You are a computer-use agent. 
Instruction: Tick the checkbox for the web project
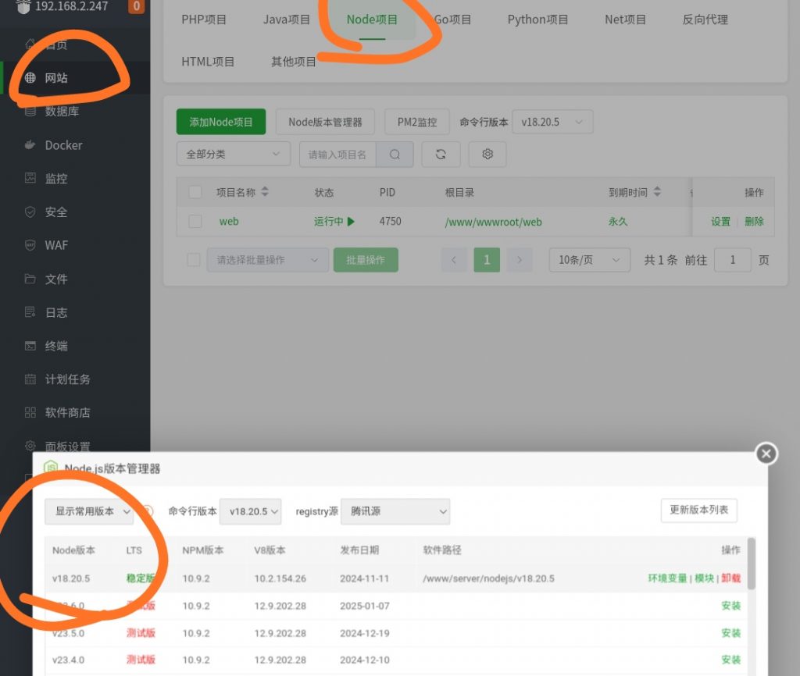click(195, 222)
